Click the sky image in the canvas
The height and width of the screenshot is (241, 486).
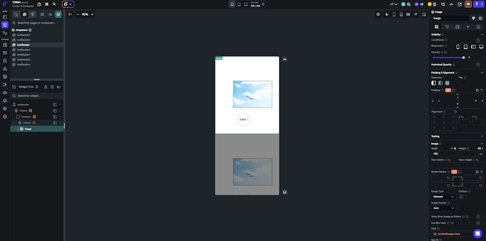pyautogui.click(x=252, y=94)
